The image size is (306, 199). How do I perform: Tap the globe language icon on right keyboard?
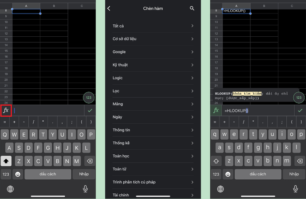click(220, 189)
